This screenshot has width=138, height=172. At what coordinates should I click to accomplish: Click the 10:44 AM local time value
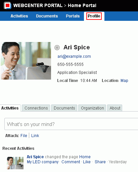tap(89, 81)
